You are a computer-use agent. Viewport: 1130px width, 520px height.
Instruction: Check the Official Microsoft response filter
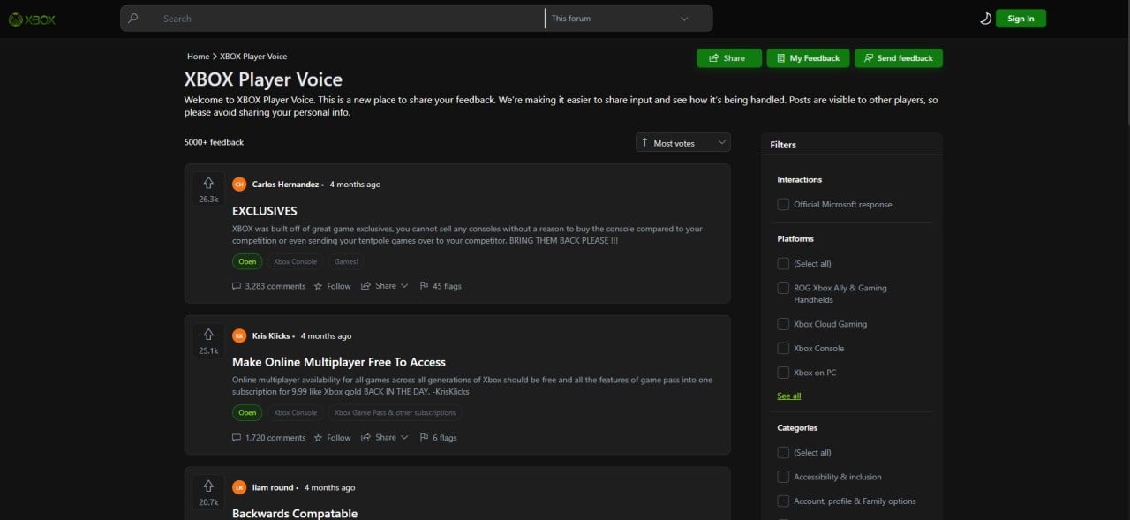tap(783, 205)
